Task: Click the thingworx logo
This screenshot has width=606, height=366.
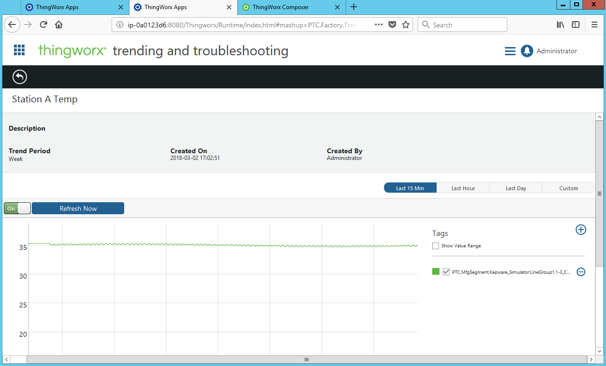Action: point(72,50)
